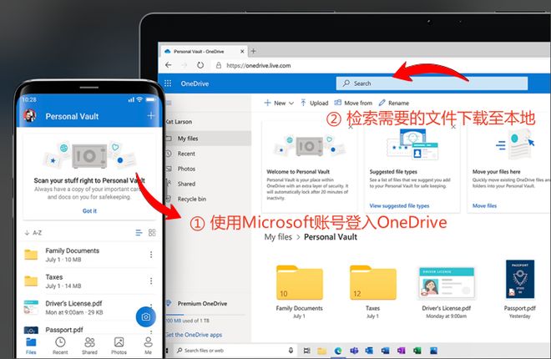Open the Photos app from the taskbar
Image resolution: width=551 pixels, height=359 pixels.
coord(433,350)
